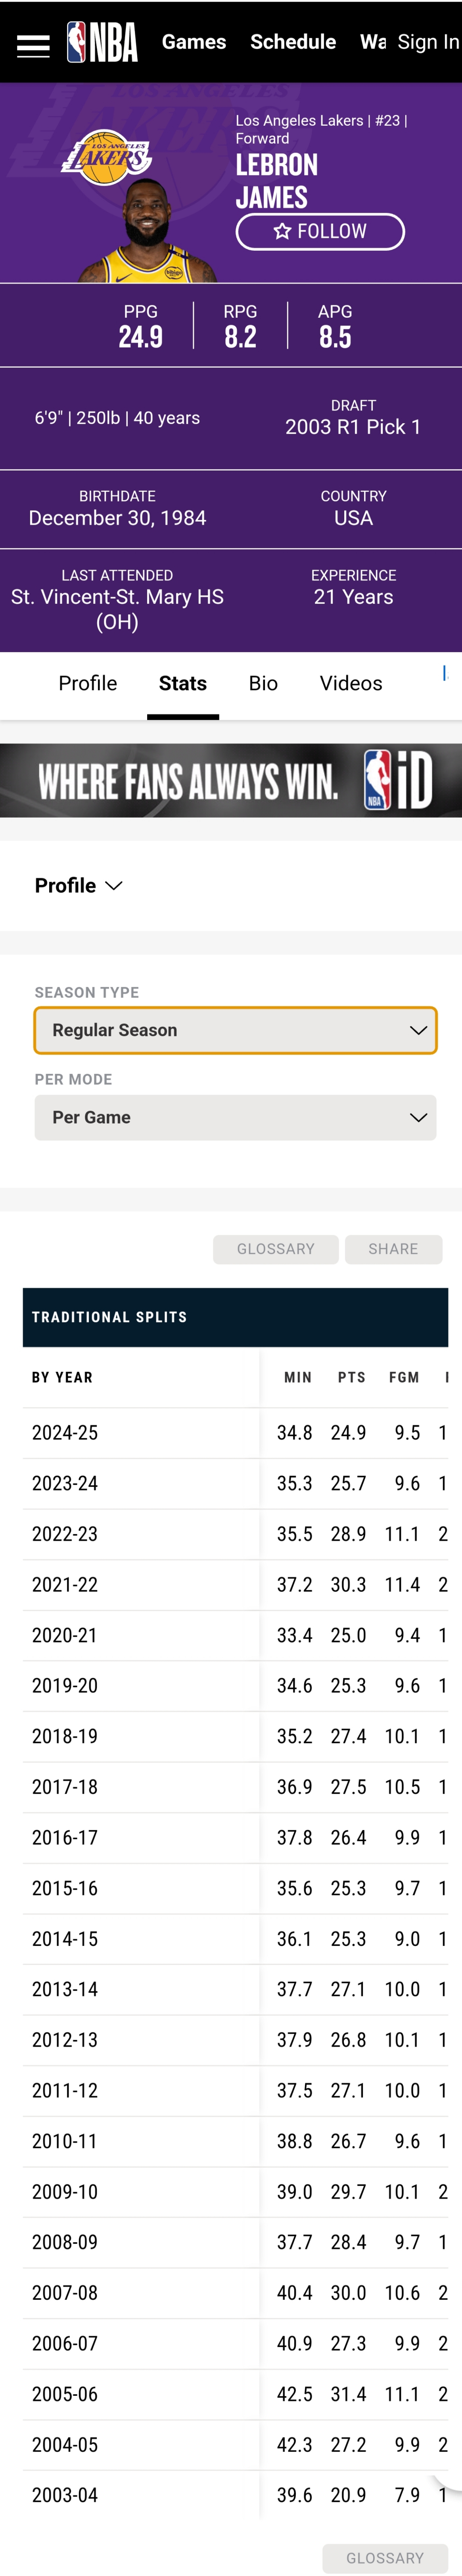Click the Sign In link
This screenshot has width=462, height=2576.
point(427,42)
